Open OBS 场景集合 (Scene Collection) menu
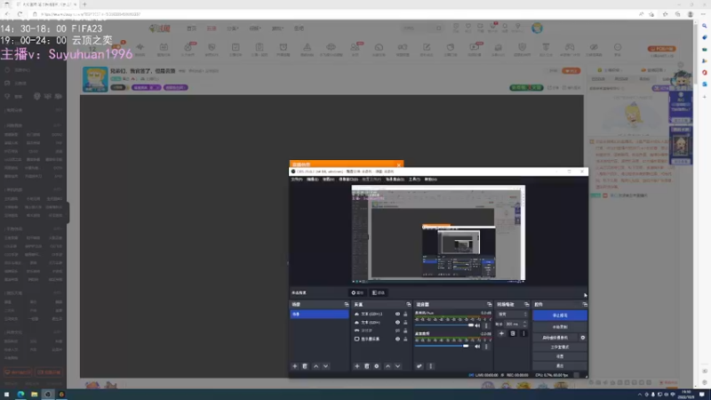The height and width of the screenshot is (400, 711). point(395,180)
